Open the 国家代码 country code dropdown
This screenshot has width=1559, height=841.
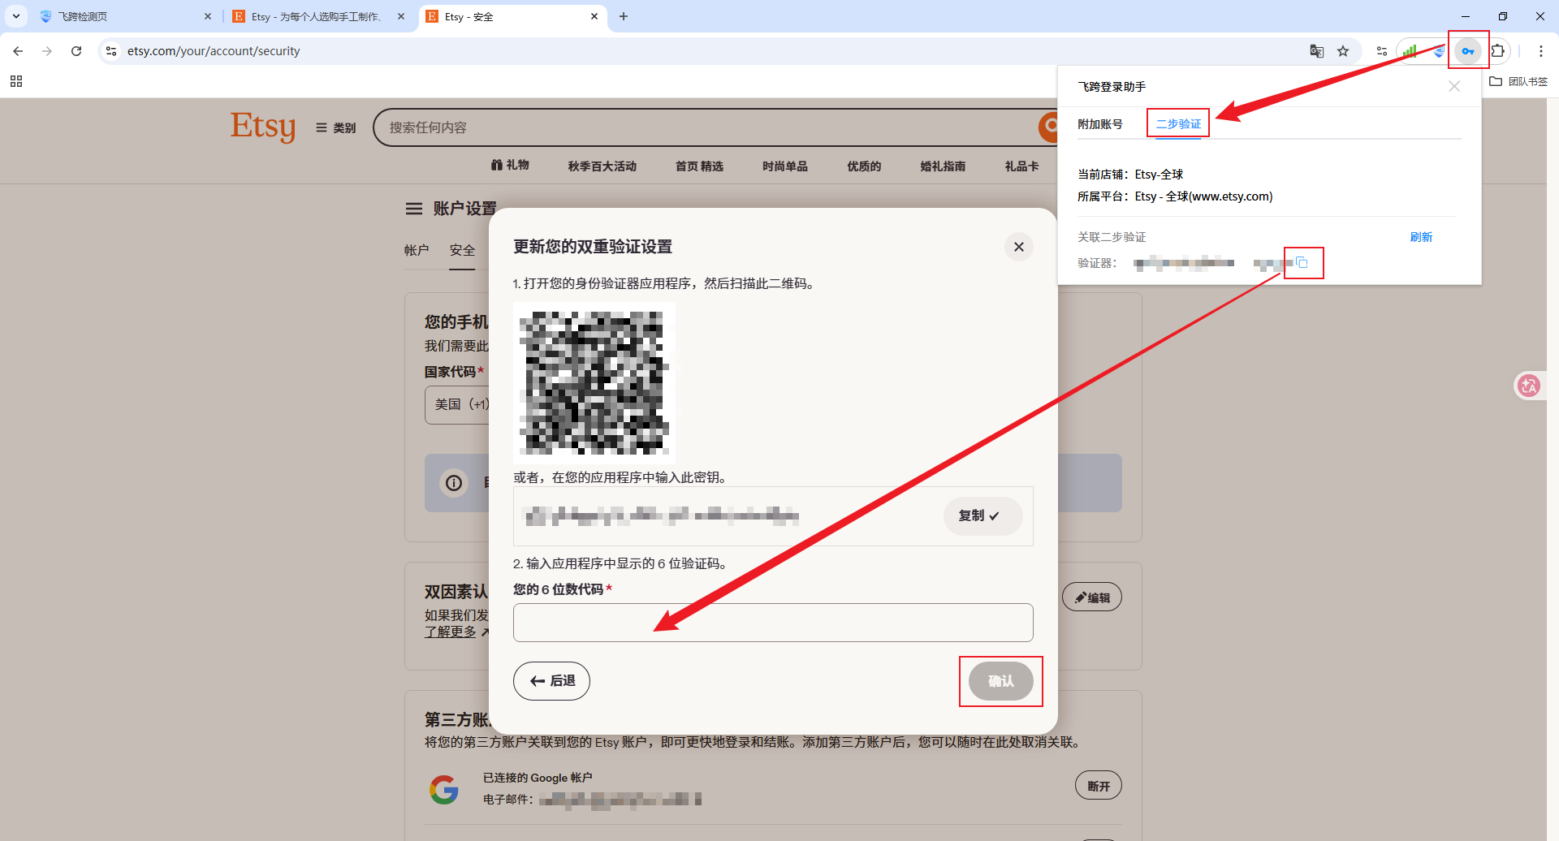point(458,404)
